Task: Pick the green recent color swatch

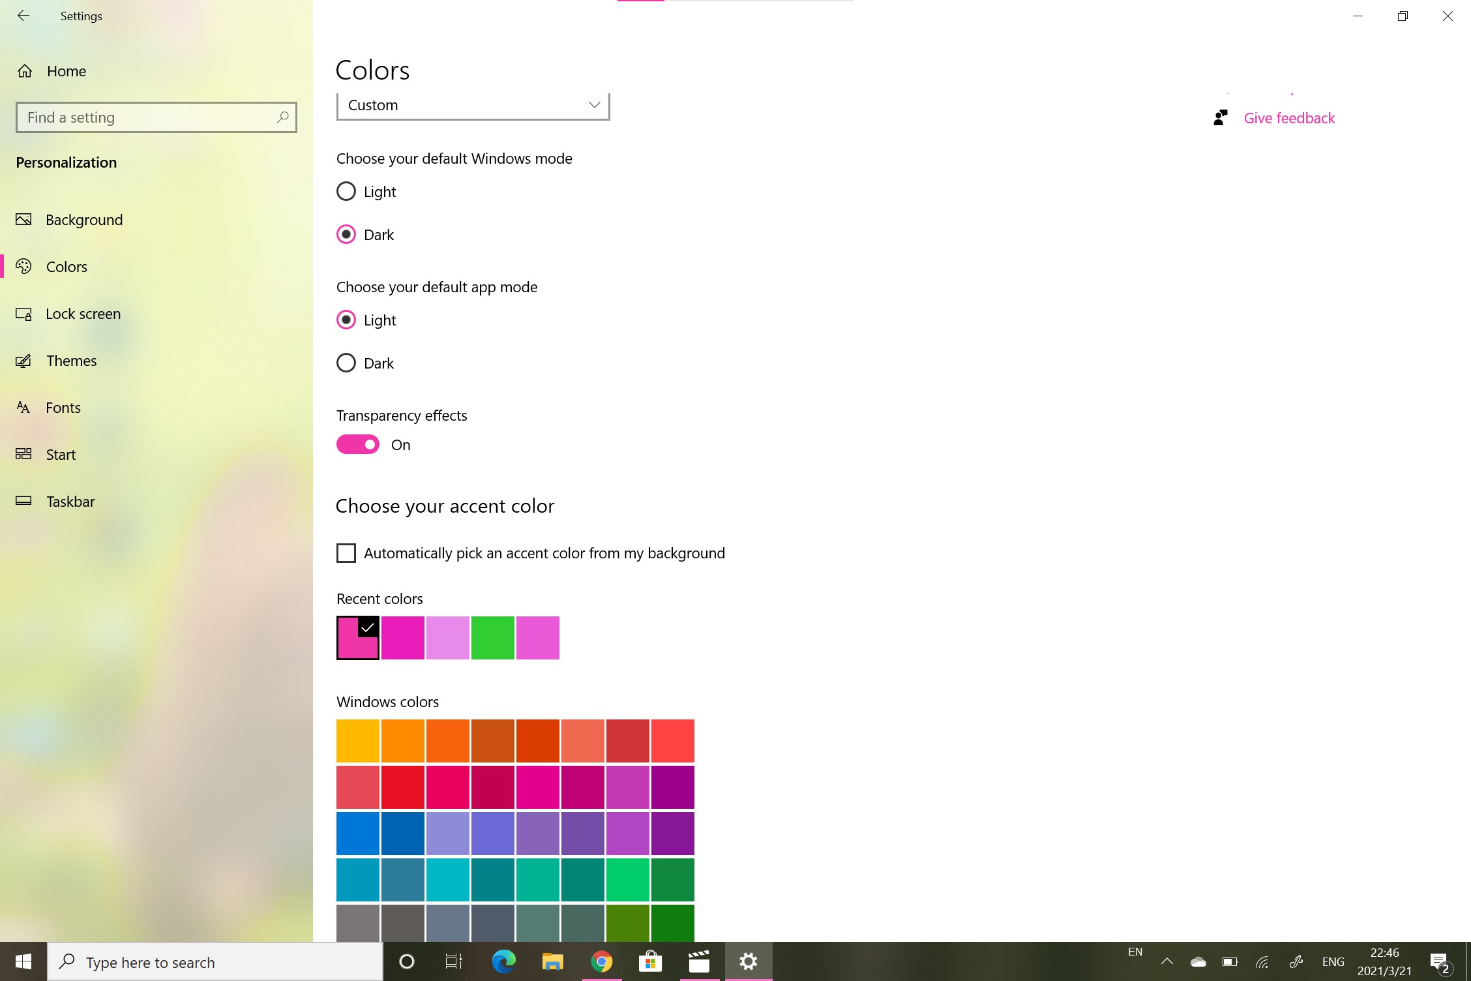Action: 493,638
